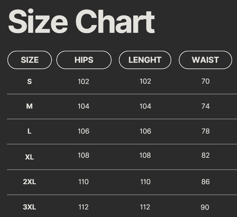Select the WAIST column header pill

coord(205,60)
